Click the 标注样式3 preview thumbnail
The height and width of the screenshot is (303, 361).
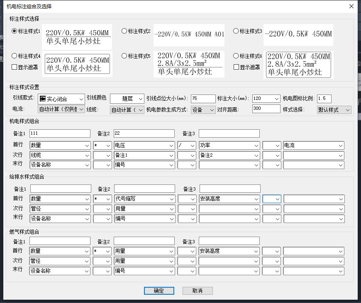(298, 35)
